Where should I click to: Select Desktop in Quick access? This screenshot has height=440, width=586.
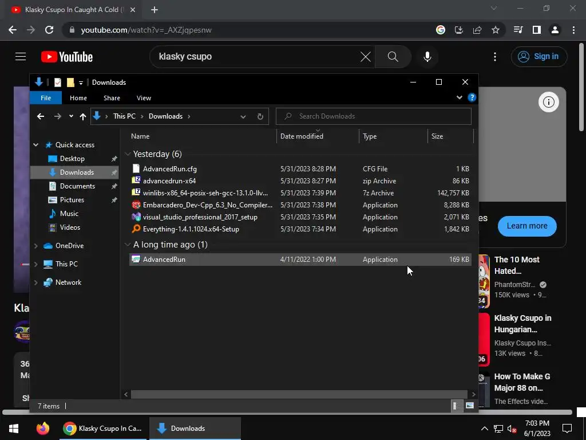(72, 159)
